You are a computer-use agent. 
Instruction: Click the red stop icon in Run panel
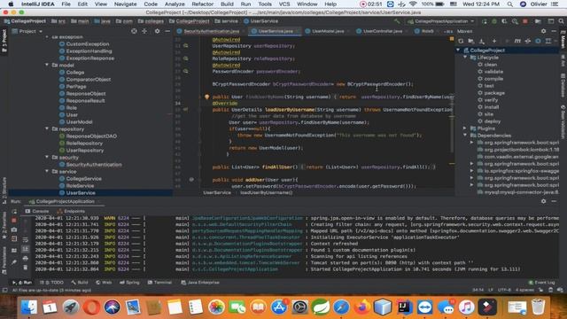pos(14,221)
